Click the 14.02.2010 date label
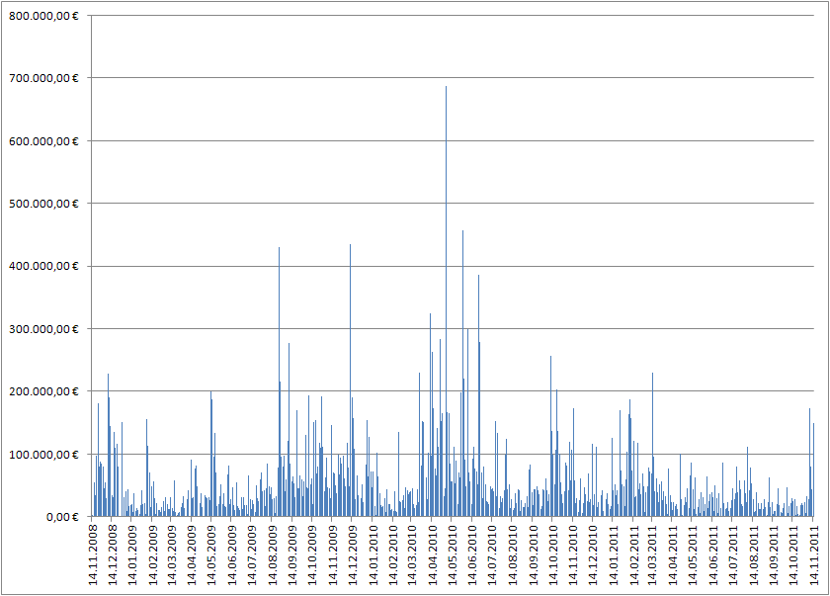Screen dimensions: 830x596 pyautogui.click(x=393, y=554)
